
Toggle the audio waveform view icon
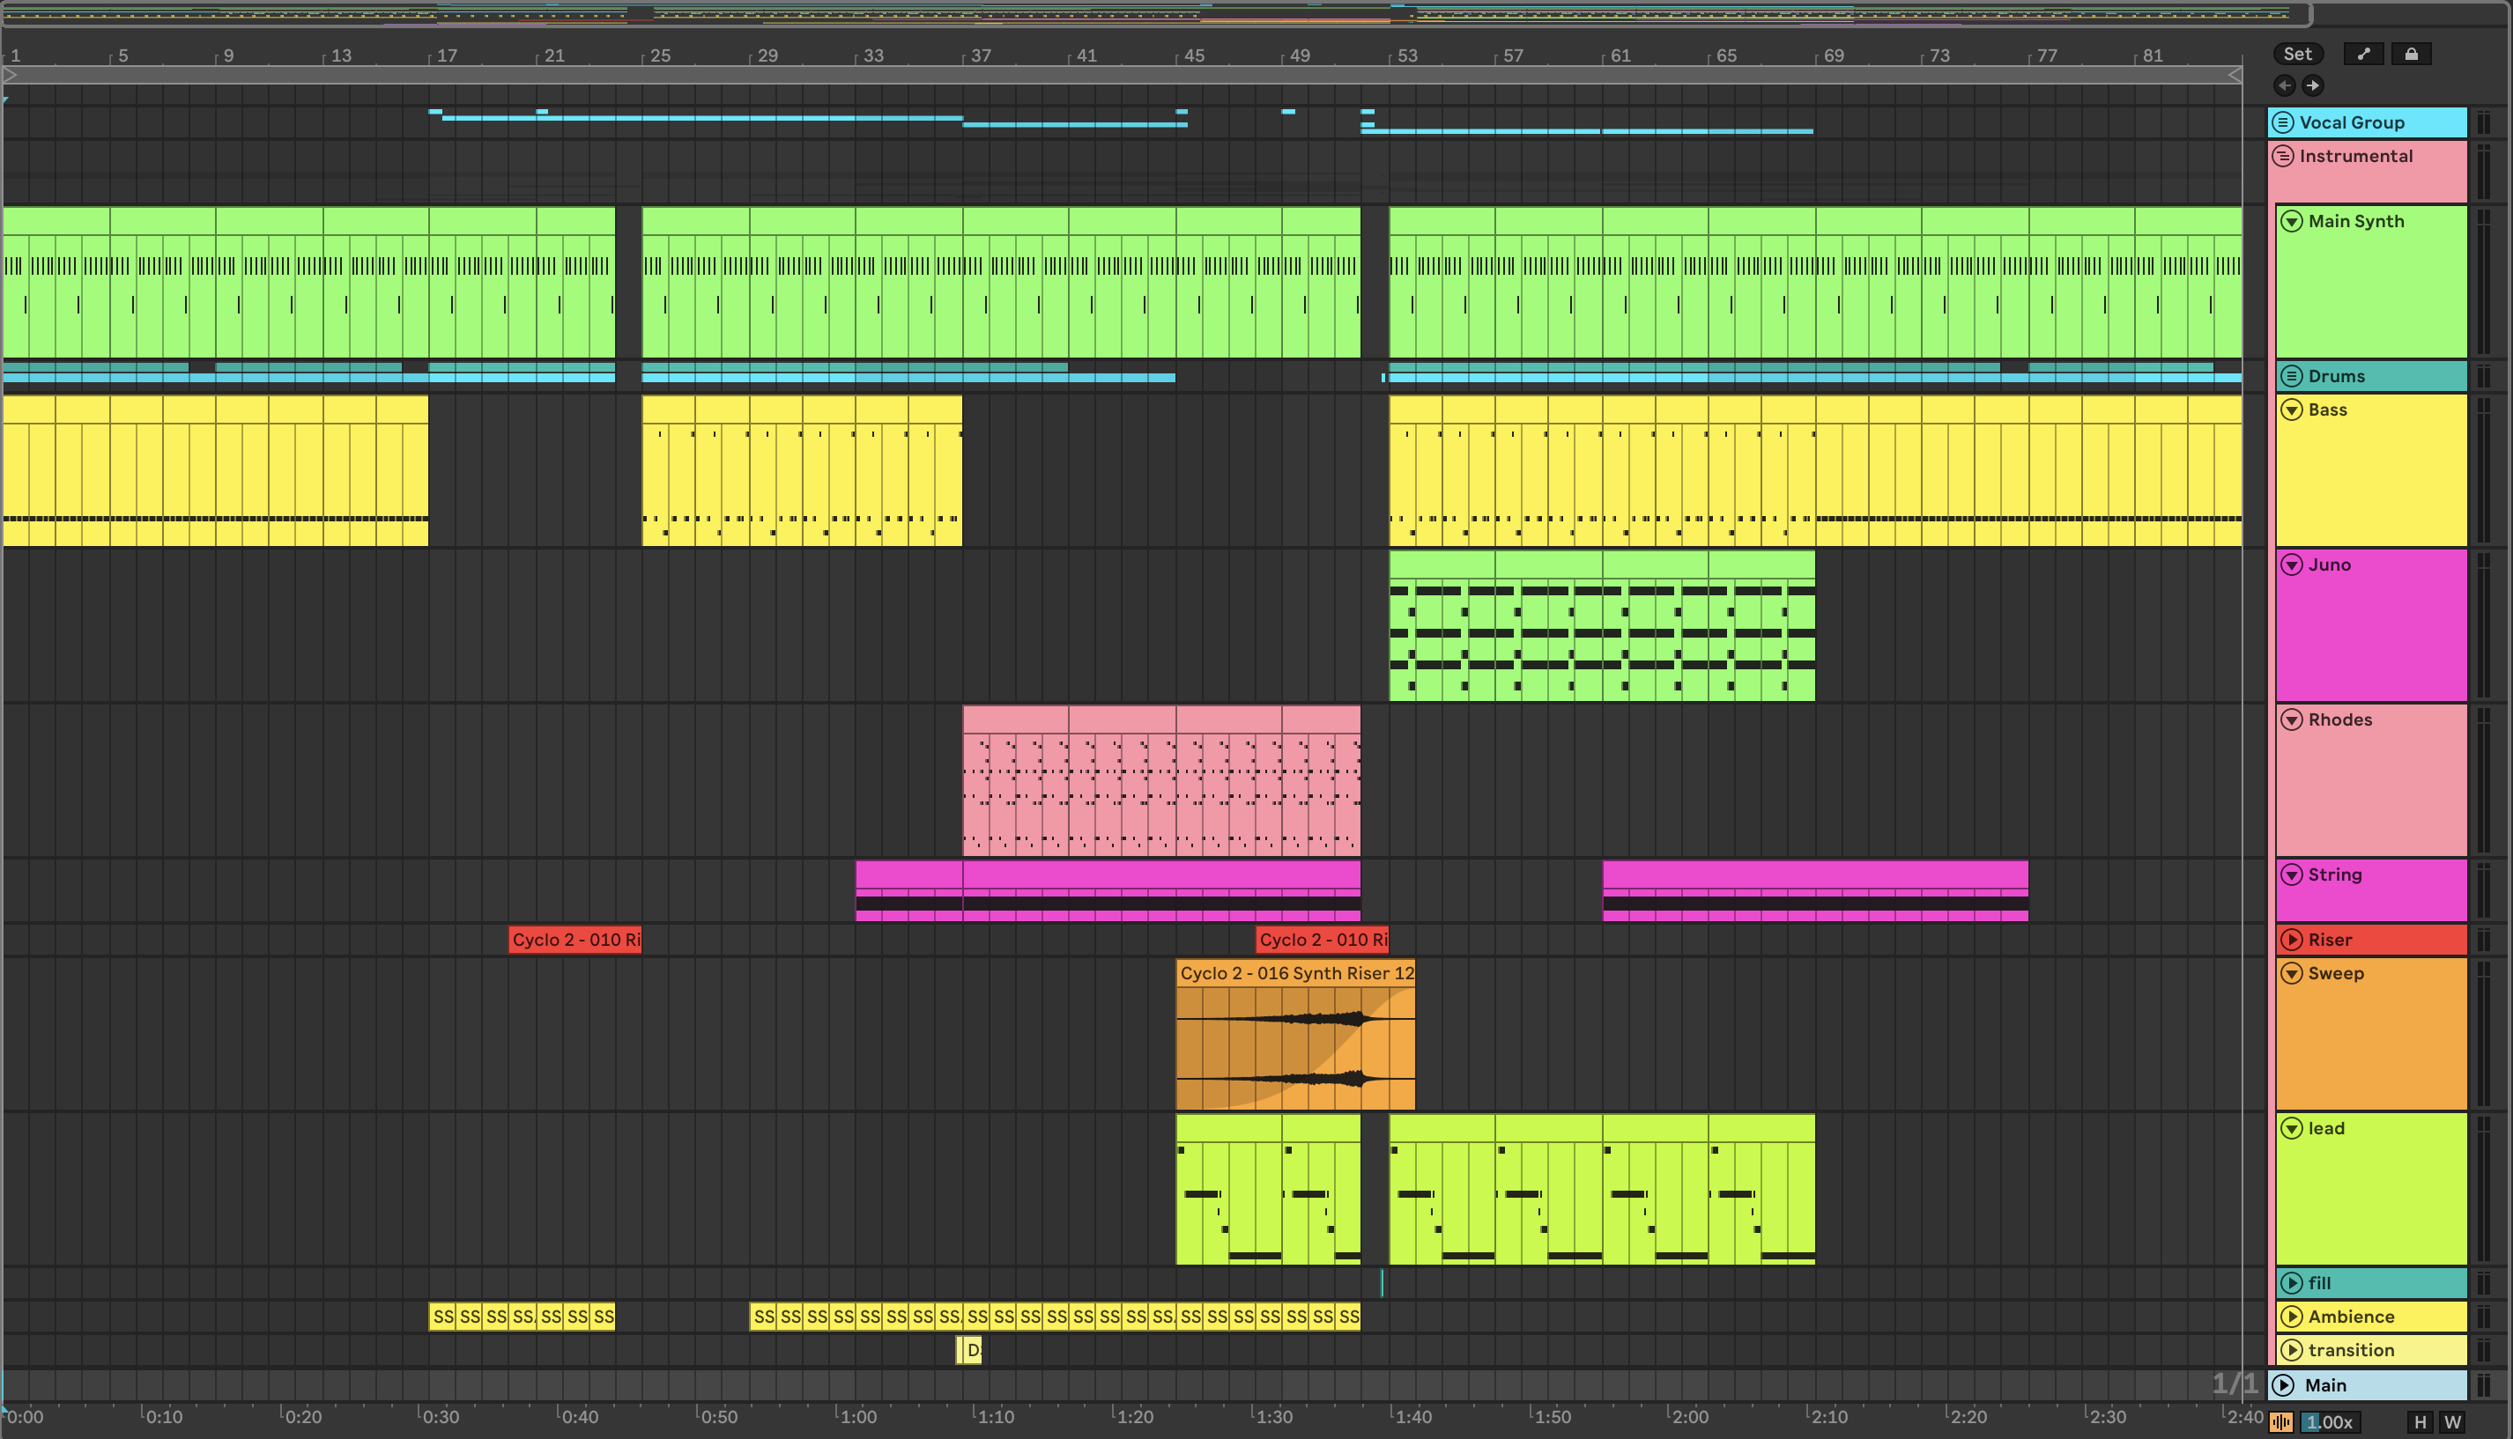(x=2281, y=1422)
